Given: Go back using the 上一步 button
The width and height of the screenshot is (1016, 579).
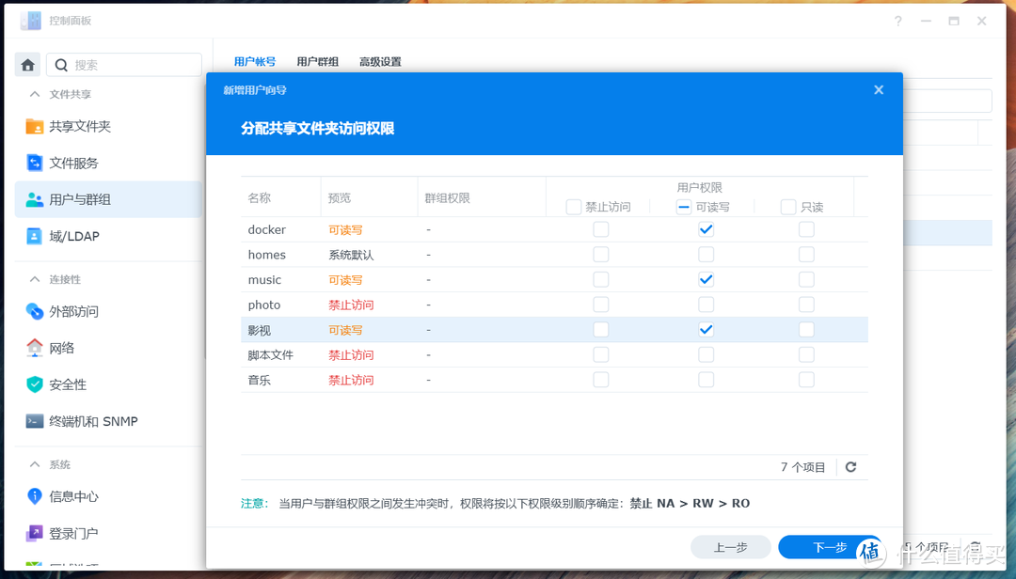Looking at the screenshot, I should [x=731, y=546].
